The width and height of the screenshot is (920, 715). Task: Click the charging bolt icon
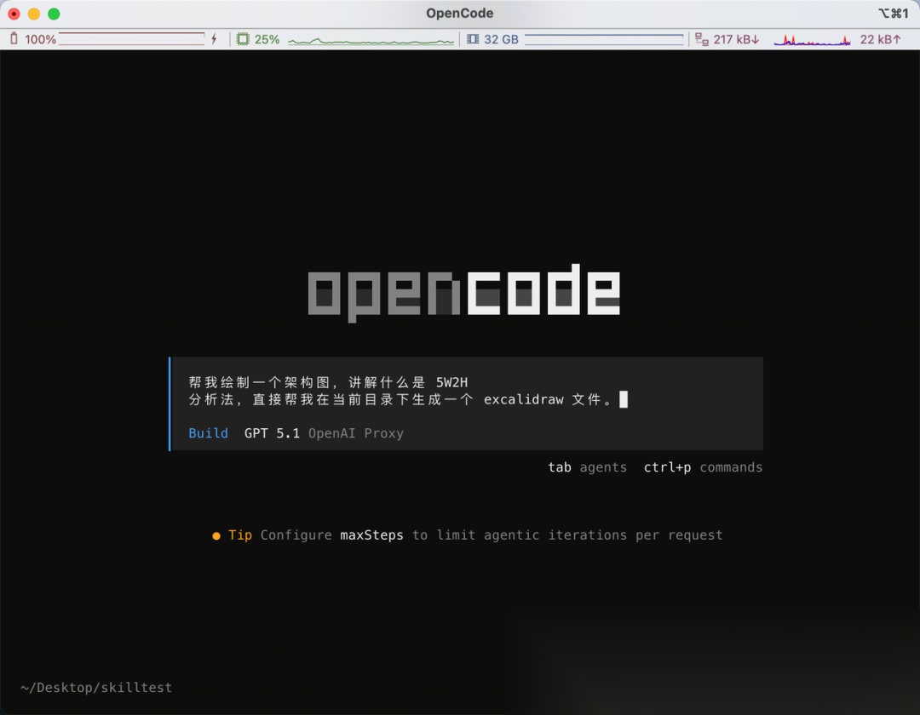point(214,39)
